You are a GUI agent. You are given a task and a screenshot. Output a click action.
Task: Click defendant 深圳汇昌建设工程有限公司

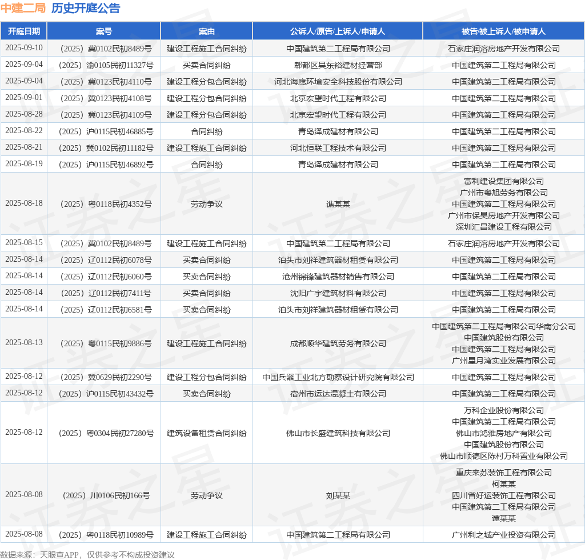coord(504,227)
